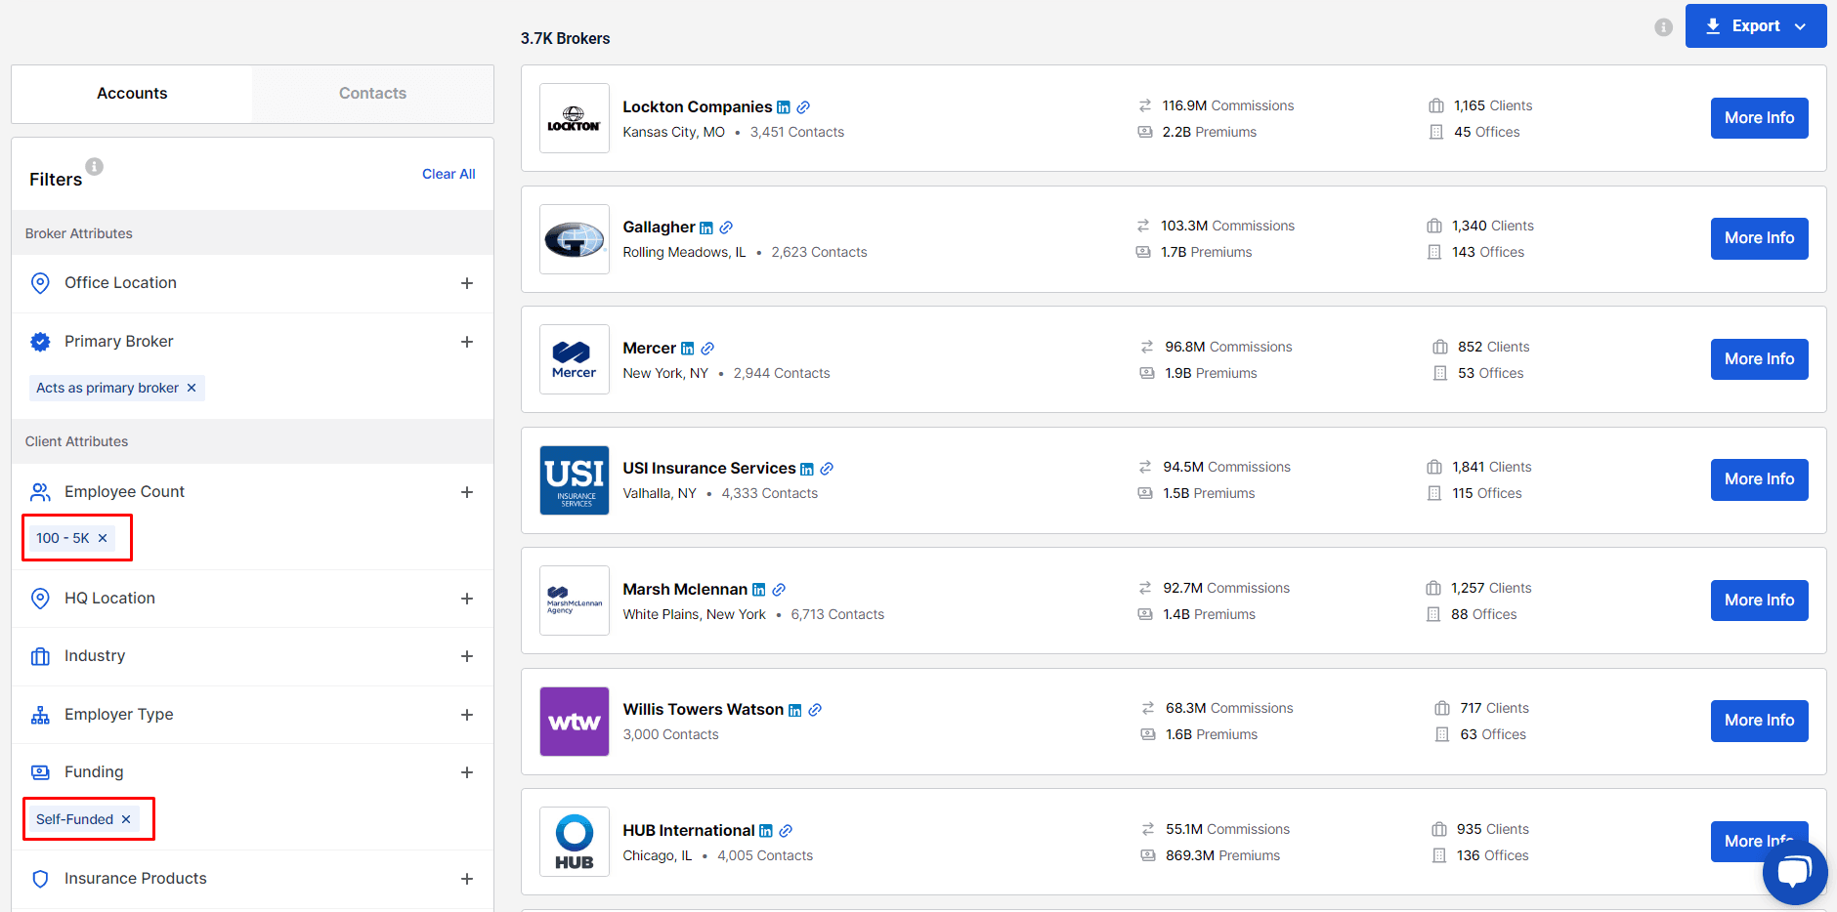Dismiss the Acts as primary broker filter
This screenshot has height=912, width=1837.
pyautogui.click(x=192, y=388)
